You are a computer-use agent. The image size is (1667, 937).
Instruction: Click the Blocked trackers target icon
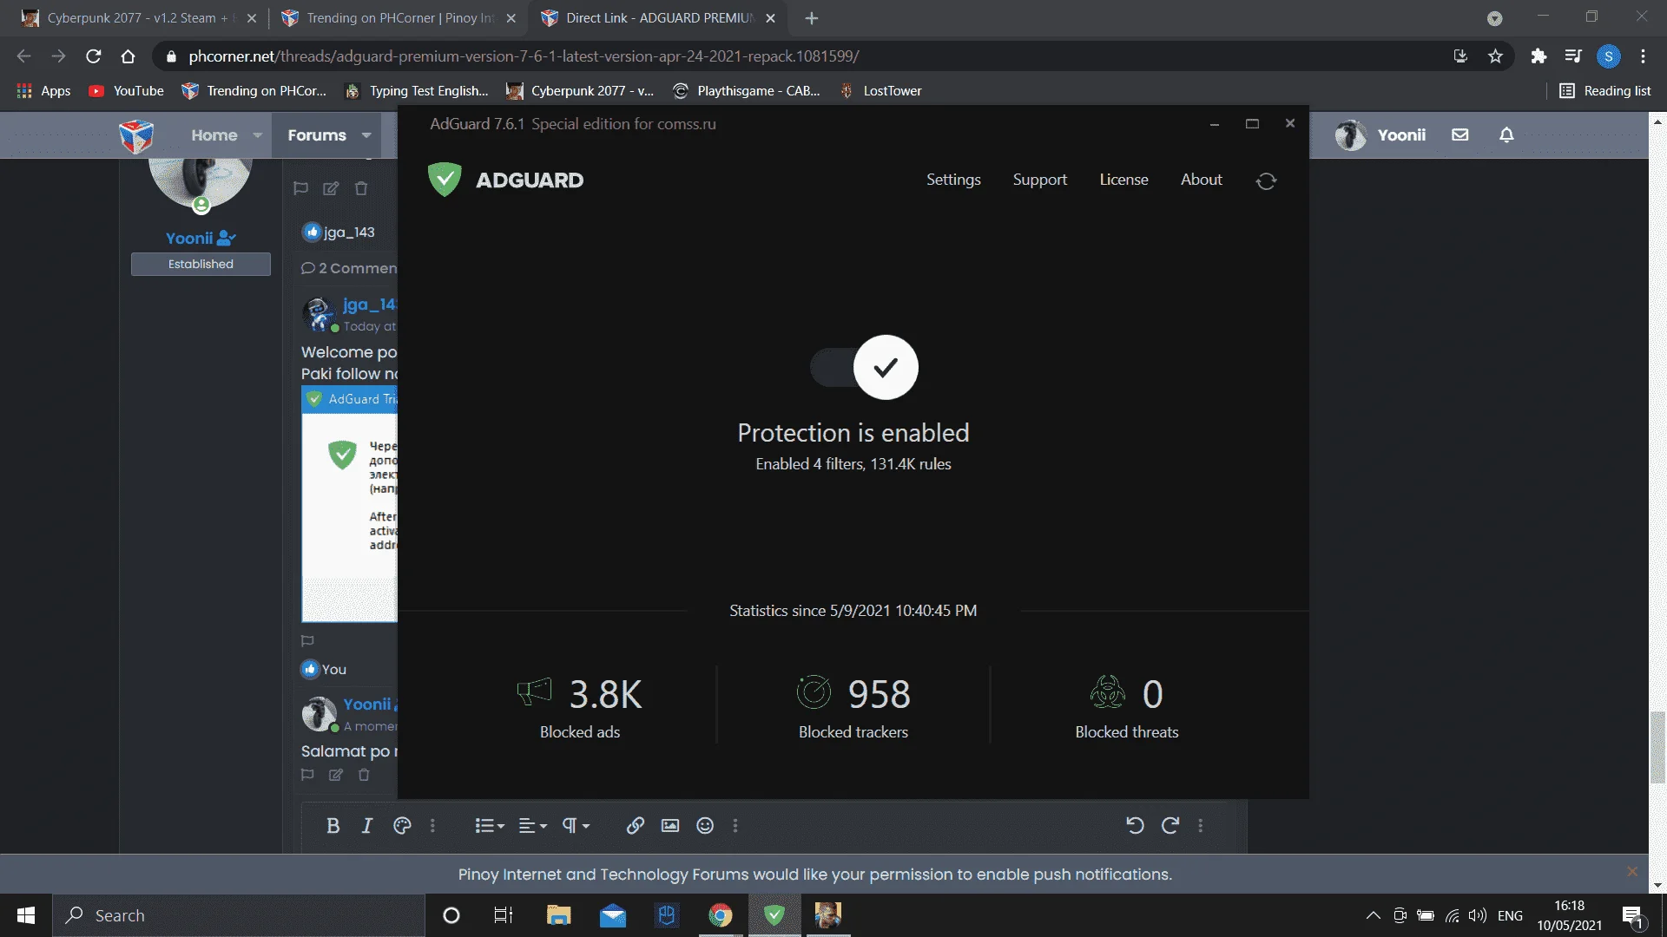[814, 692]
